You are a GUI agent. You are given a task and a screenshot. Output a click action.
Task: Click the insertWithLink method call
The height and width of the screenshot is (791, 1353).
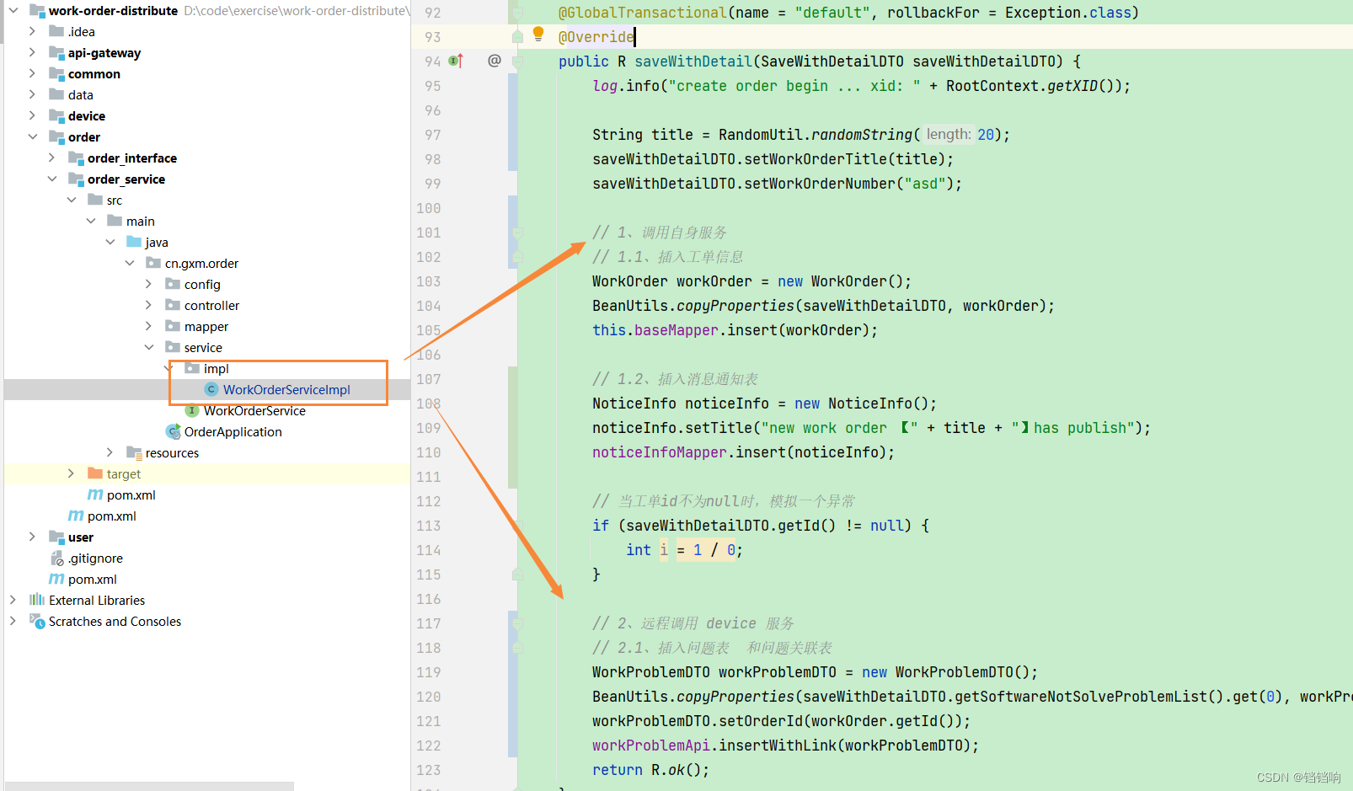click(x=778, y=746)
